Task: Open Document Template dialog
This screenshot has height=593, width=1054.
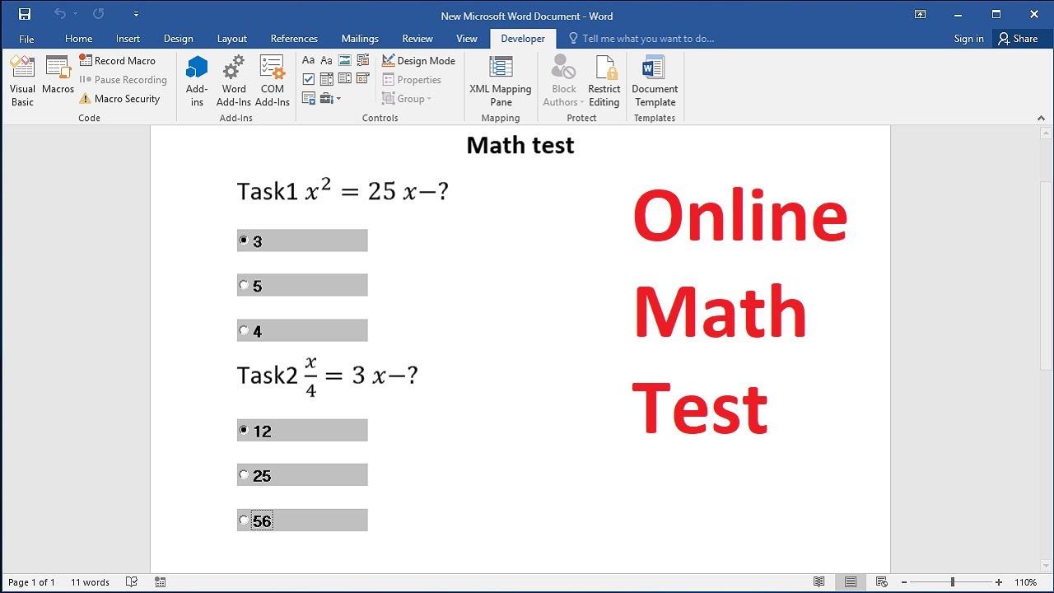Action: click(x=655, y=82)
